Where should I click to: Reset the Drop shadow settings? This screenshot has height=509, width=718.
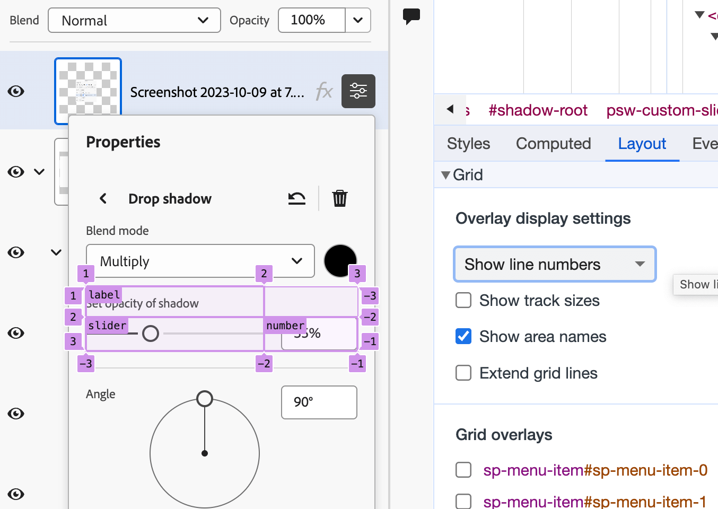[296, 198]
